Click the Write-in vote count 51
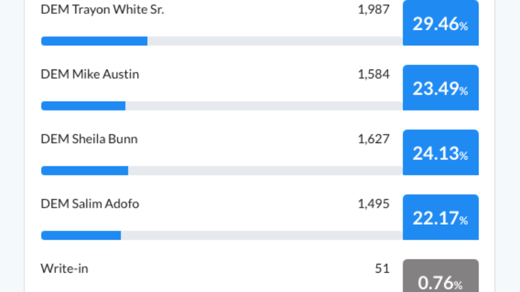Screen dimensions: 520x292 [382, 268]
